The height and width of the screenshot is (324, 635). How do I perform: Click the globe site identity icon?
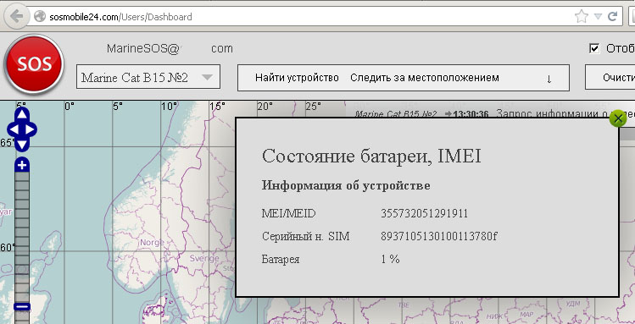[x=39, y=17]
